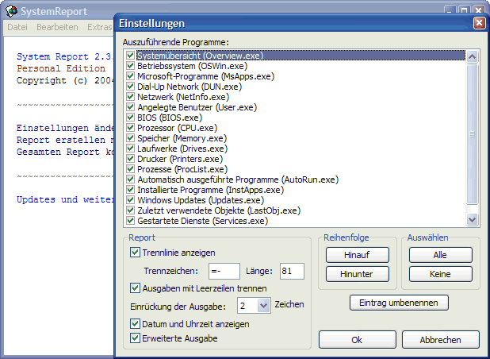This screenshot has height=359, width=490.
Task: Toggle Datum und Uhrzeit anzeigen option
Action: tap(135, 324)
